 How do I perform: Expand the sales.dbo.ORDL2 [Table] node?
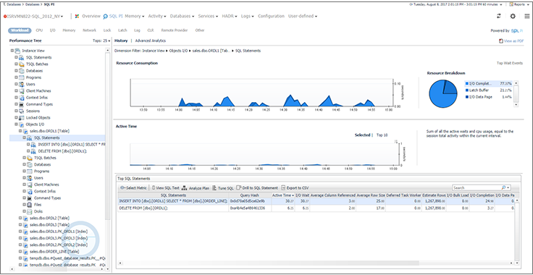(x=20, y=218)
